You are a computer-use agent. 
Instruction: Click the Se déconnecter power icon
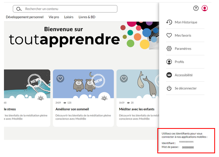pos(169,88)
